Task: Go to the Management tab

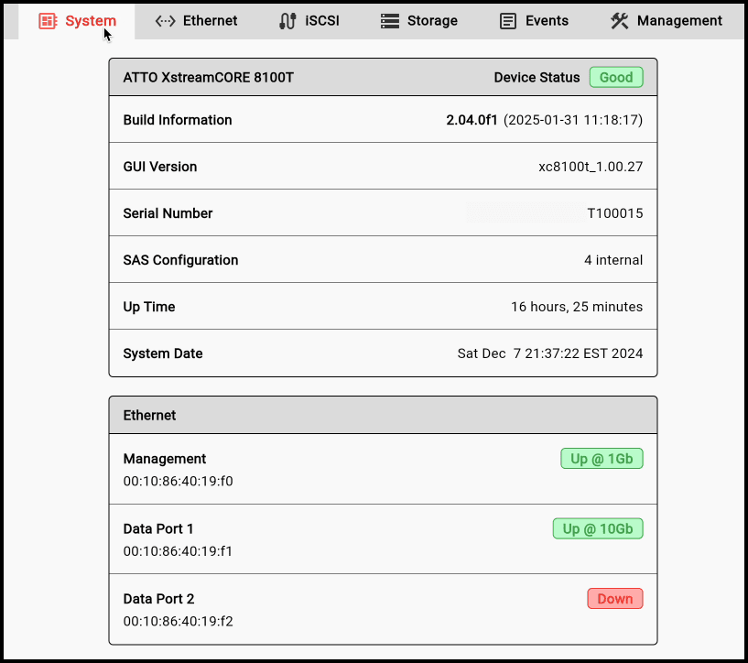Action: pos(679,21)
